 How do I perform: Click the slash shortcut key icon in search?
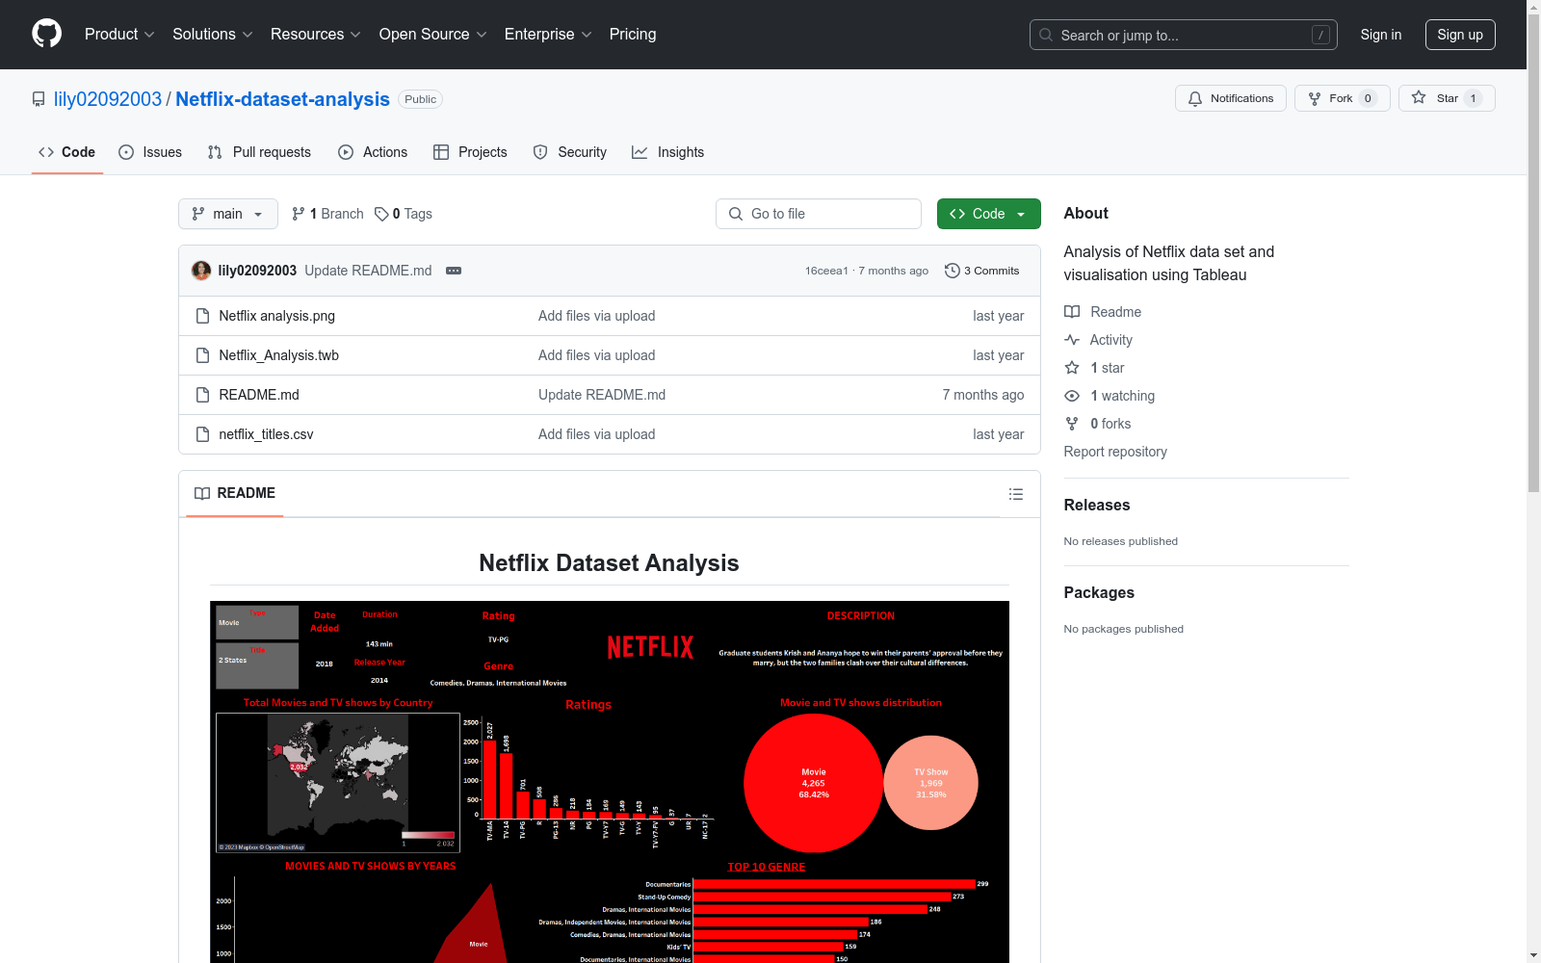click(x=1320, y=35)
